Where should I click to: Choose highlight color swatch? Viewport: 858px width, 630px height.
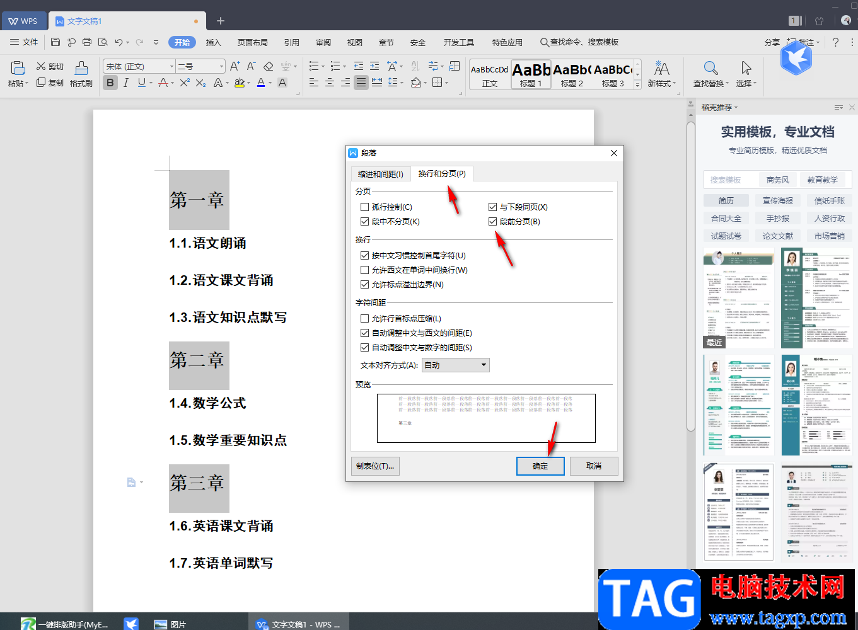point(240,83)
